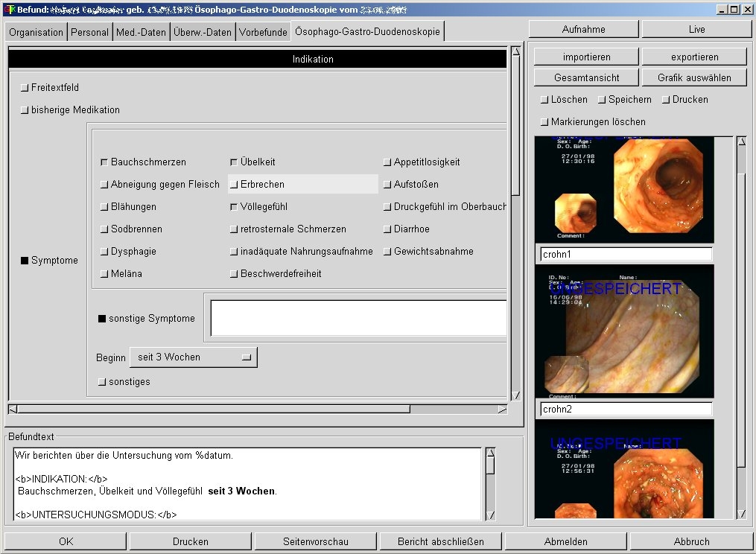Check the Appetitlosigkeit symptom
Viewport: 756px width, 554px height.
tap(387, 162)
